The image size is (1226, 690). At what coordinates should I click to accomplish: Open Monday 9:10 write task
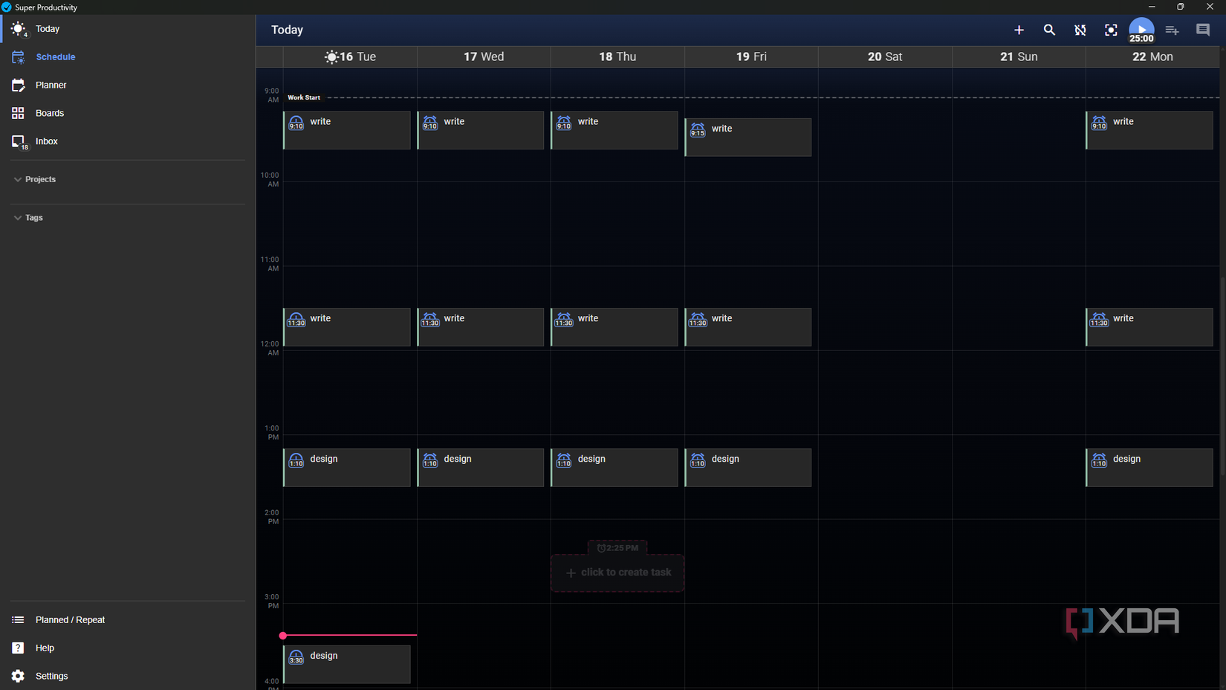point(1149,130)
